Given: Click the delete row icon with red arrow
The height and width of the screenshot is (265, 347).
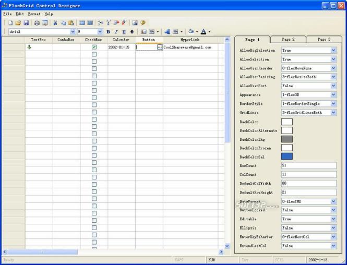Looking at the screenshot, I should click(116, 22).
